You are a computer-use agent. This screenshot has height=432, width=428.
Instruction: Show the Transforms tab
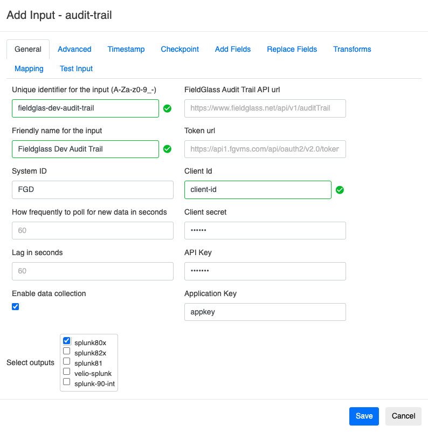(352, 49)
